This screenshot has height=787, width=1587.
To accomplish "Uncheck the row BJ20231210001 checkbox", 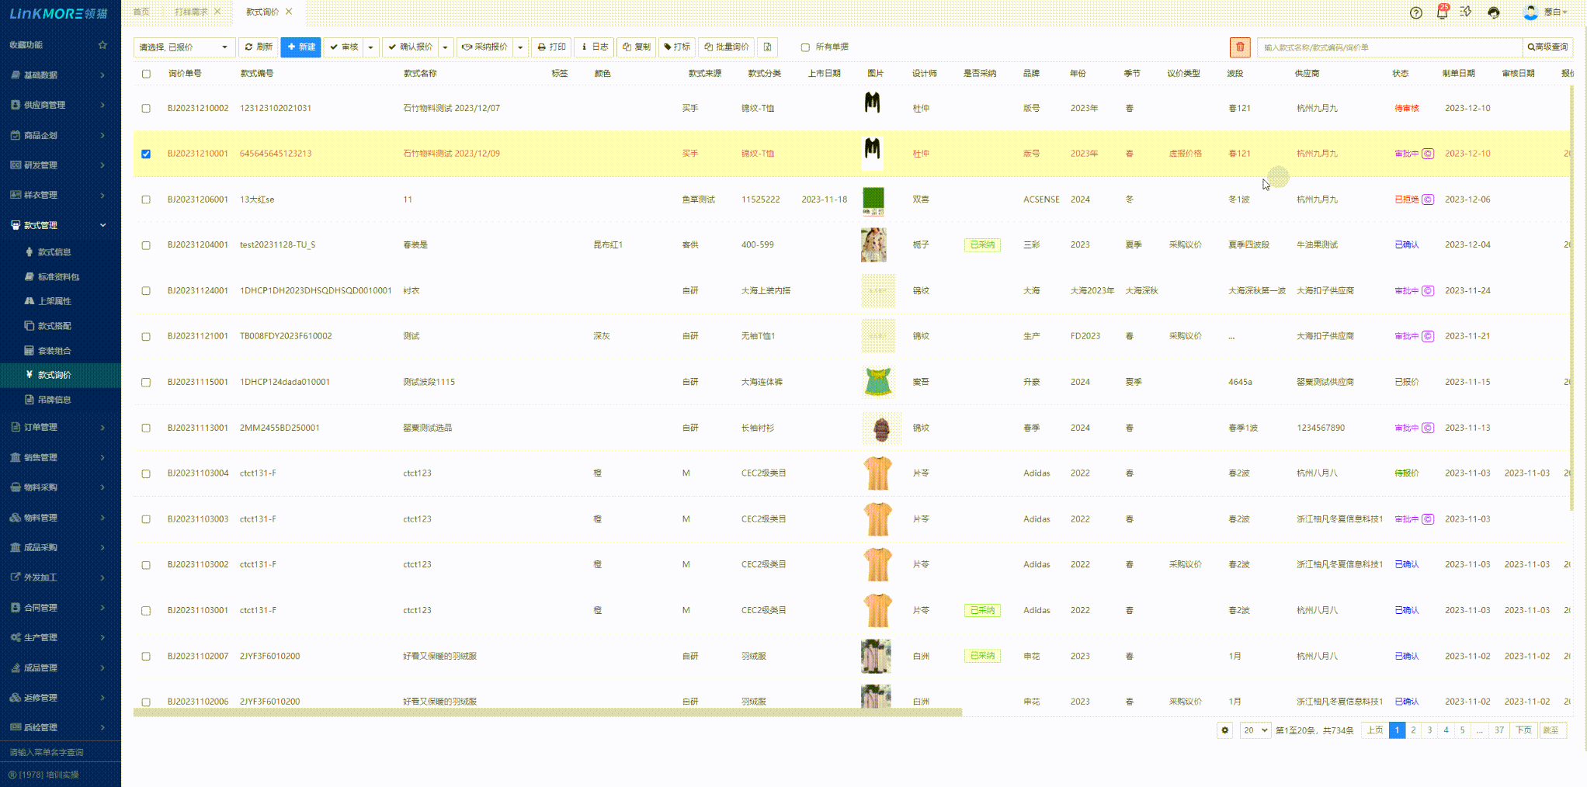I will coord(146,154).
